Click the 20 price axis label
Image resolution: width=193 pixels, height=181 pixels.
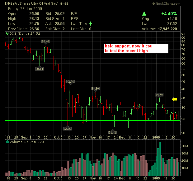pyautogui.click(x=183, y=133)
